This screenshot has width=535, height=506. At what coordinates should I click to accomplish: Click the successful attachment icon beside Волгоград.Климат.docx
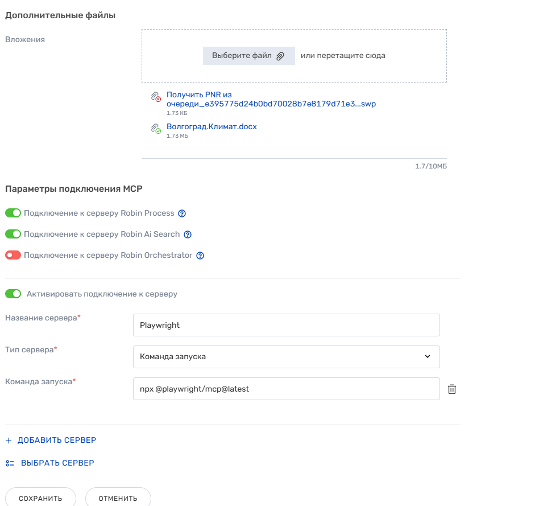(156, 129)
